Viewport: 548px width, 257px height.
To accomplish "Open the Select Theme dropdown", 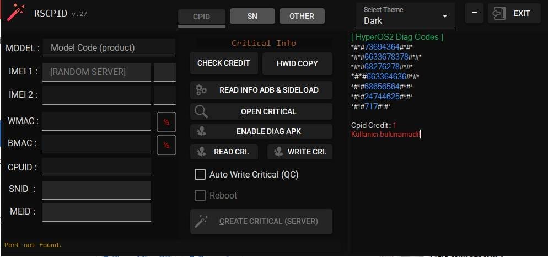I will [405, 16].
